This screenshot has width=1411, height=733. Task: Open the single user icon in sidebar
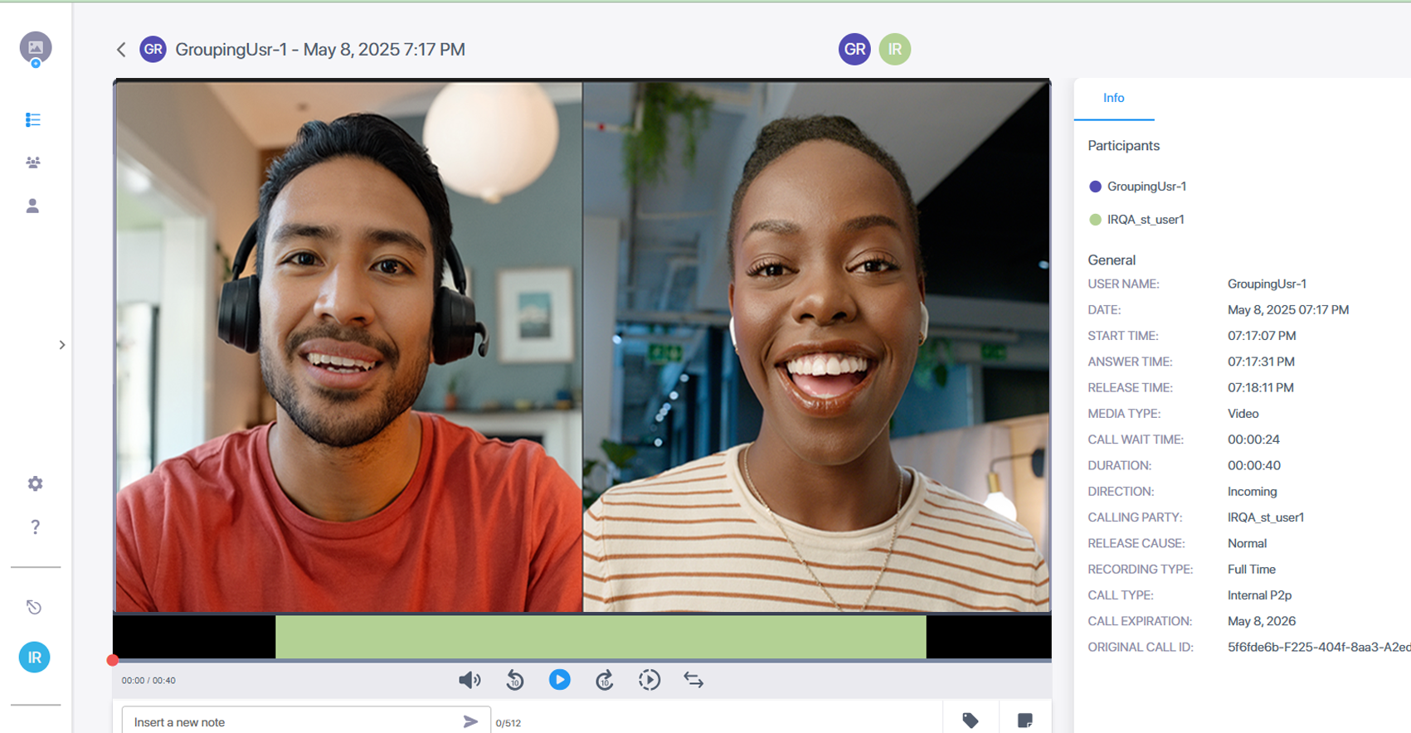pos(33,206)
